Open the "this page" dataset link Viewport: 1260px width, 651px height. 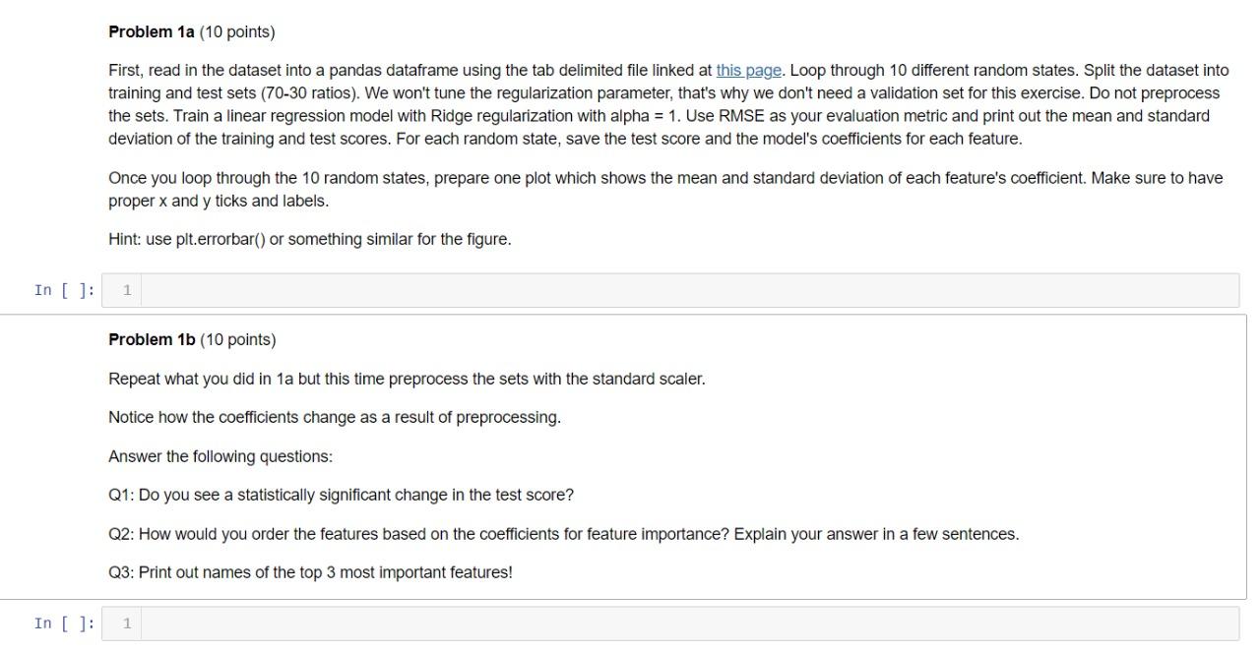747,70
